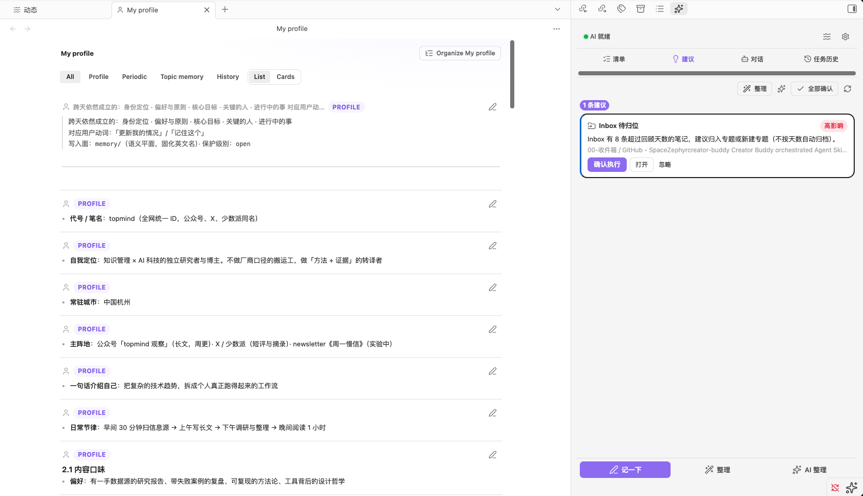Edit the 自我定位 profile entry
The width and height of the screenshot is (863, 496).
(493, 246)
